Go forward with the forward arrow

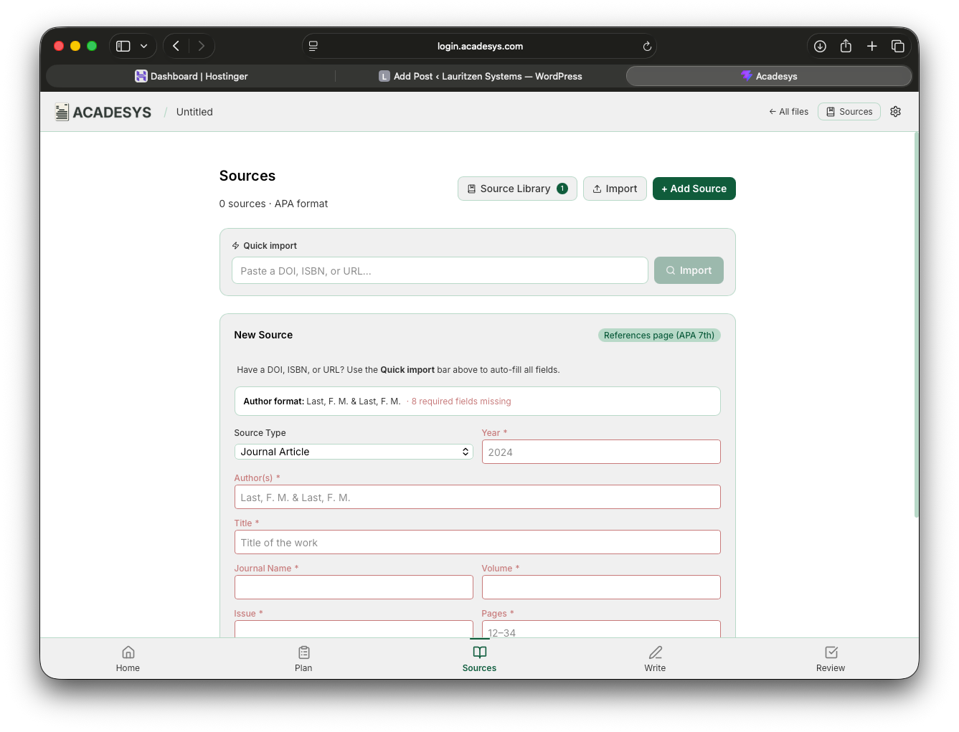point(202,46)
